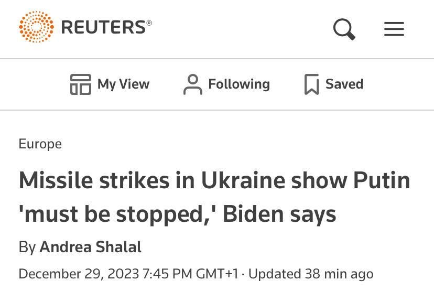This screenshot has height=291, width=434.
Task: Open the Following tab label
Action: (238, 84)
